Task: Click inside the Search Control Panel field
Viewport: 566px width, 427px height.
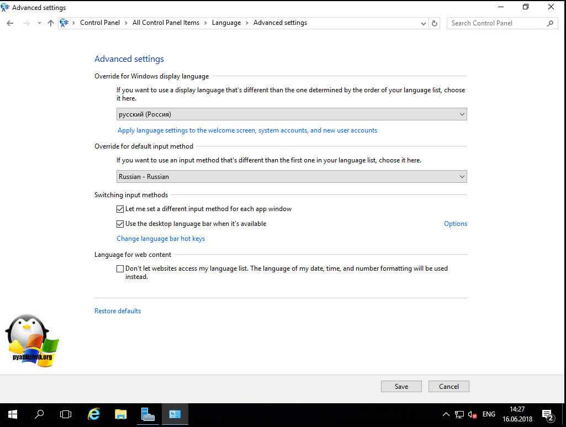Action: point(496,23)
